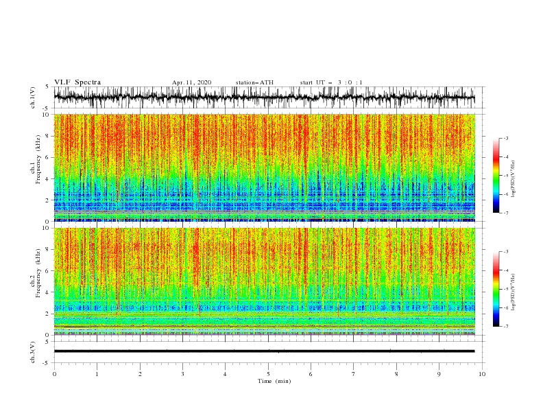Click the ch.1 waveform trace panel

pyautogui.click(x=269, y=97)
